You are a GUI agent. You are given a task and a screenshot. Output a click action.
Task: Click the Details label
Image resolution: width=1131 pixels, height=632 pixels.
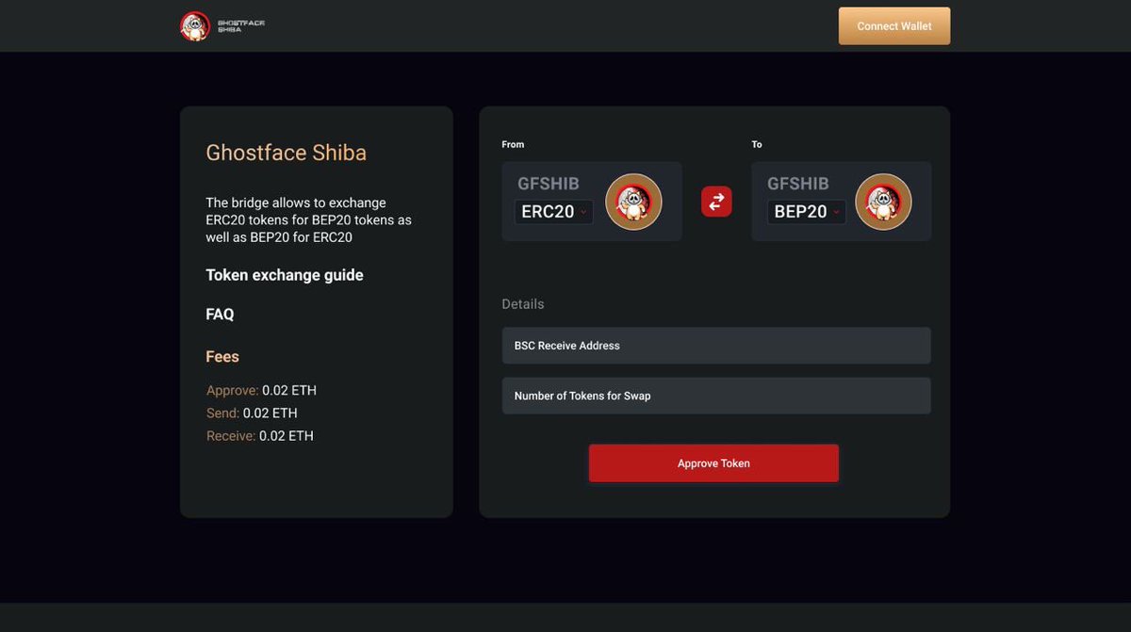click(x=523, y=304)
